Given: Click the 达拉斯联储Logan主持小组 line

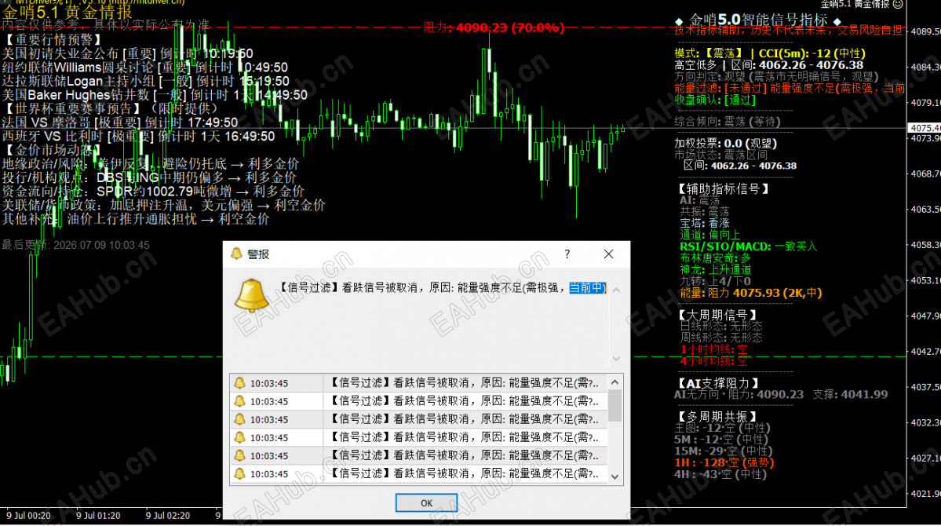Looking at the screenshot, I should (145, 81).
